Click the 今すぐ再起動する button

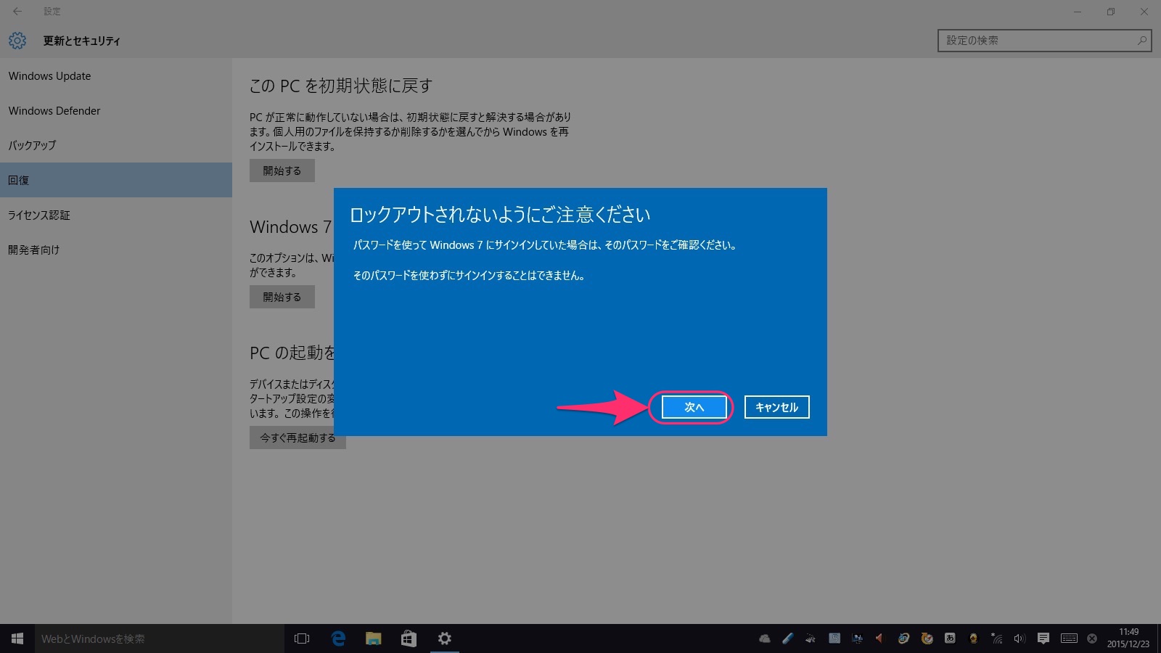pyautogui.click(x=298, y=438)
